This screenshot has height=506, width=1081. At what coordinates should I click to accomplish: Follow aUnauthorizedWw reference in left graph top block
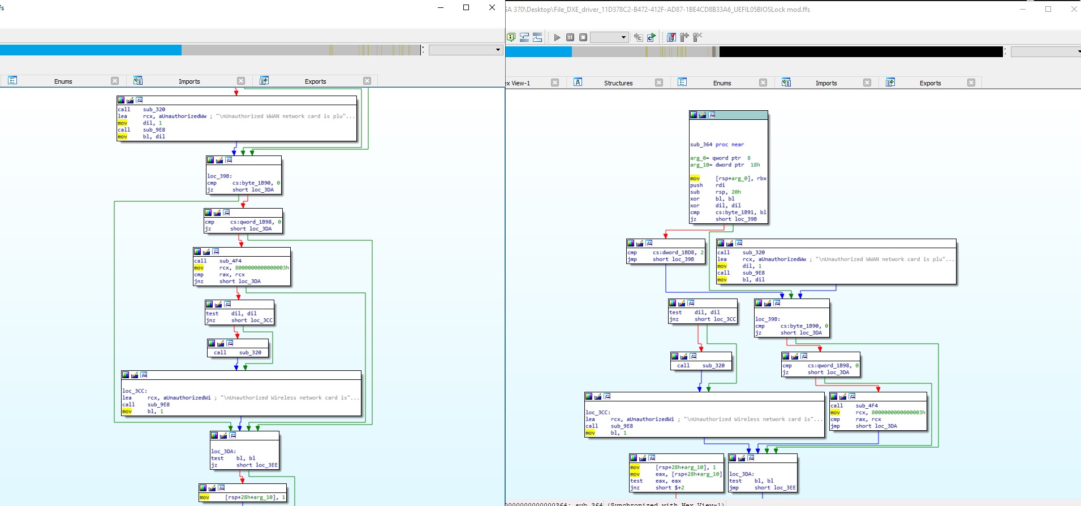pyautogui.click(x=182, y=116)
